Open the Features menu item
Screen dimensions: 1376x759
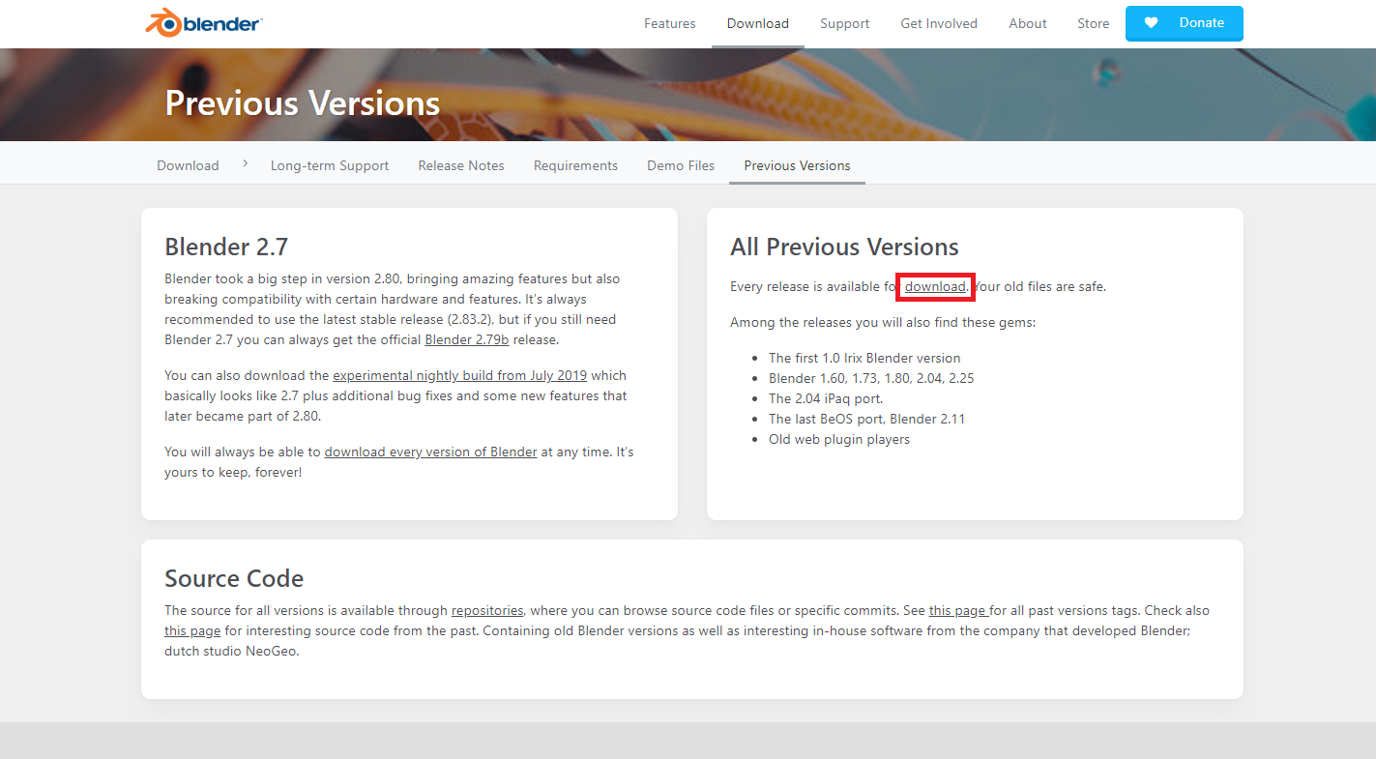tap(670, 23)
